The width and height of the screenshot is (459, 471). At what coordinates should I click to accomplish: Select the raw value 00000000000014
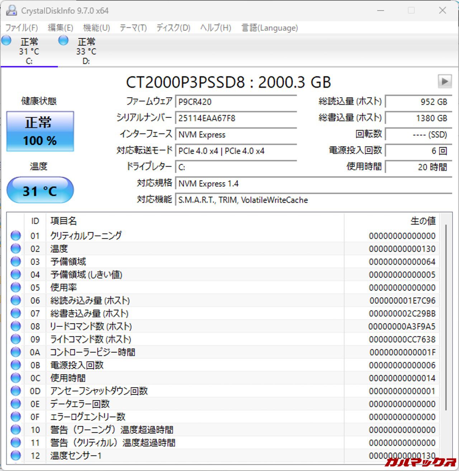click(402, 378)
